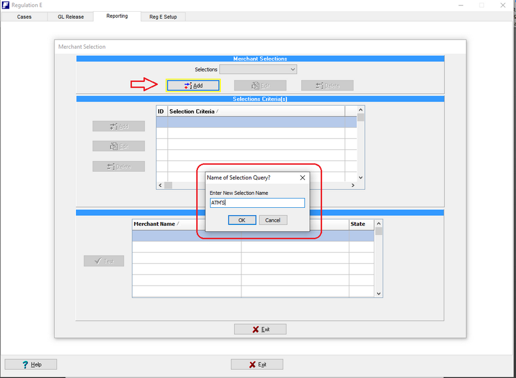516x378 pixels.
Task: Click the Regulation E app icon in title bar
Action: click(6, 5)
